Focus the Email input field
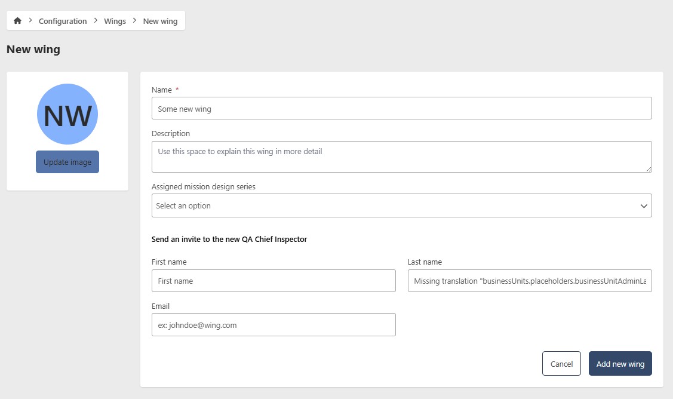Viewport: 673px width, 399px height. (x=273, y=325)
